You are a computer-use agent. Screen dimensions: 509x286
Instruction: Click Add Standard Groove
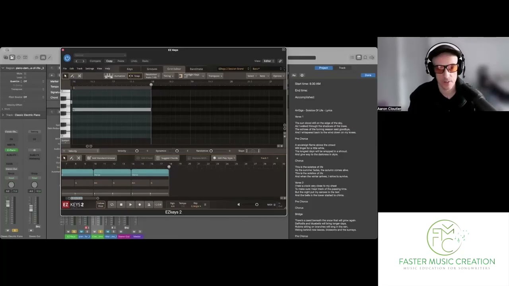click(x=101, y=158)
